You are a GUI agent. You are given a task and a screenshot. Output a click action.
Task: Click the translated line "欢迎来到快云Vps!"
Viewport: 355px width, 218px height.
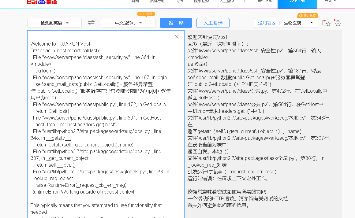(x=207, y=37)
